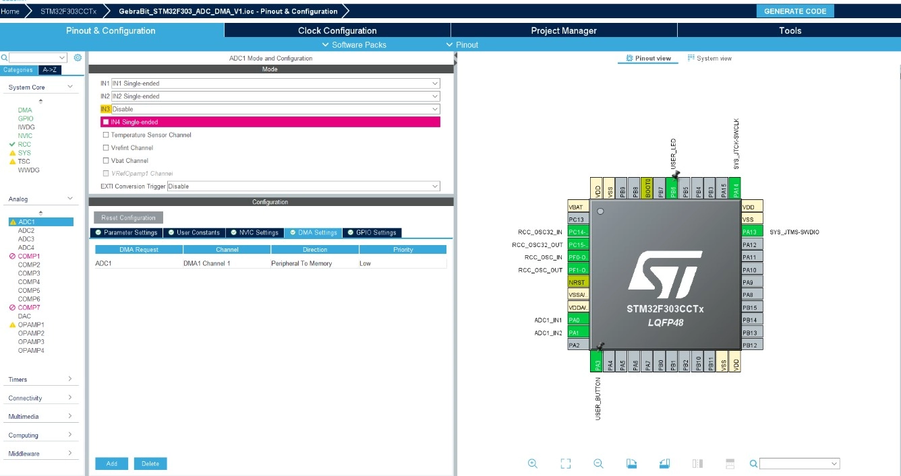
Task: Select pin PA2 on the chip
Action: tap(579, 345)
